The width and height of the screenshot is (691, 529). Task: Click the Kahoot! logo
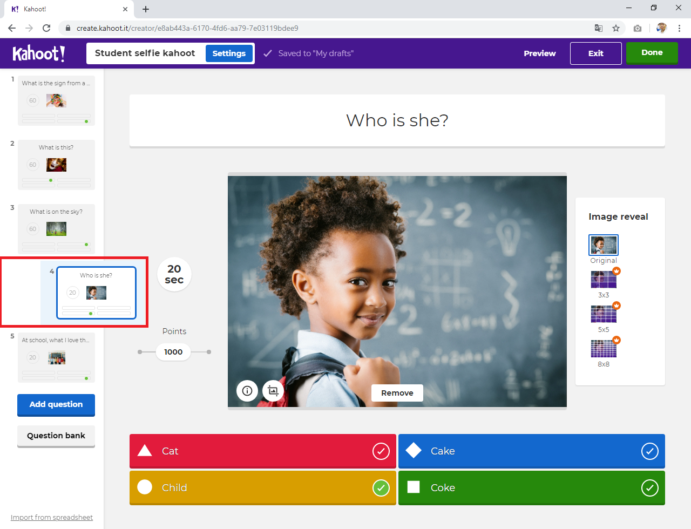[39, 53]
